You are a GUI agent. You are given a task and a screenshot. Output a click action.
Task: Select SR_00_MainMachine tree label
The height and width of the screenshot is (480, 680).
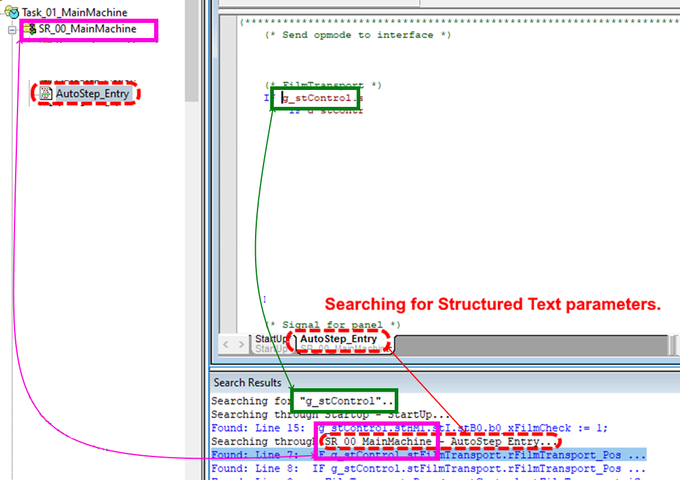pyautogui.click(x=88, y=29)
